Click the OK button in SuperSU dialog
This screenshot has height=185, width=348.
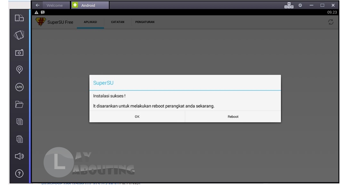click(137, 117)
